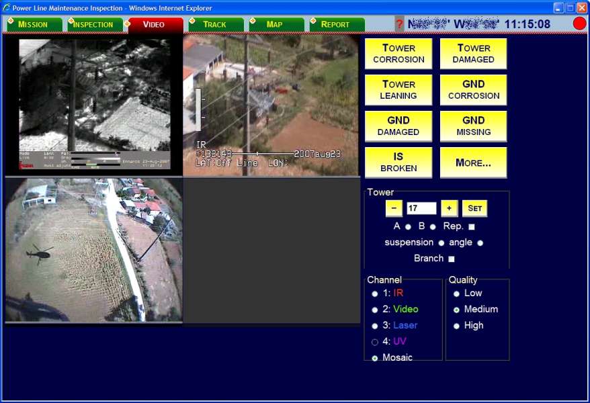Screen dimensions: 590x403
Task: Check the Rep. checkbox
Action: point(472,226)
